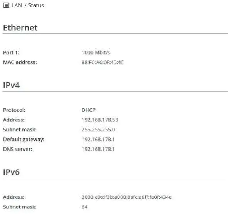Select the DNS server IP address value

98,149
